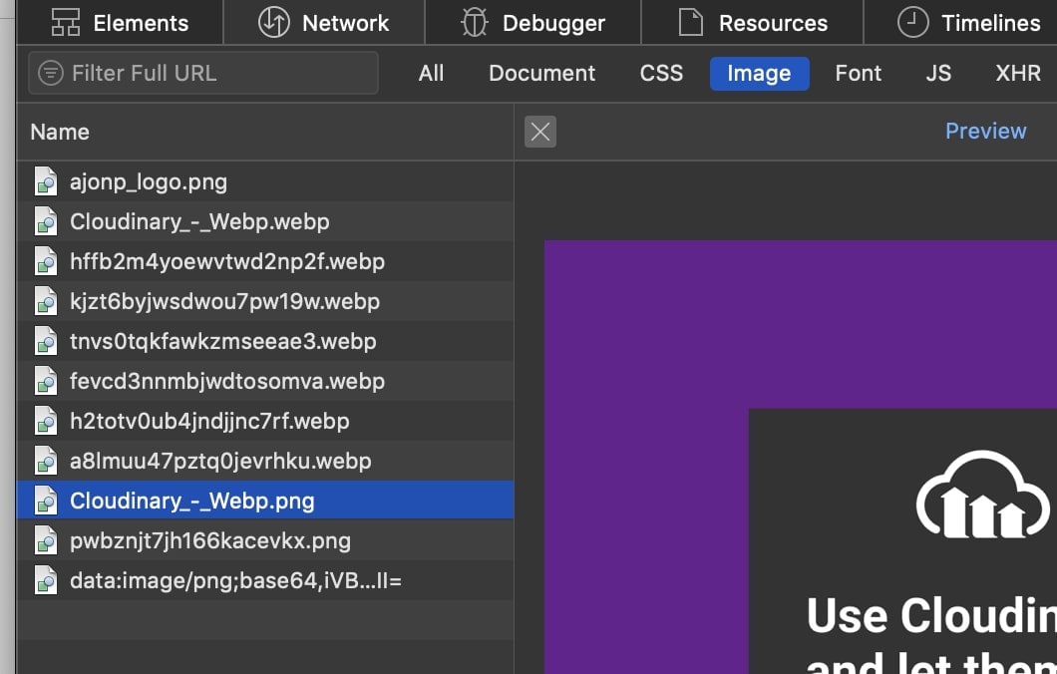Filter resources by Font
The image size is (1057, 674).
click(859, 73)
